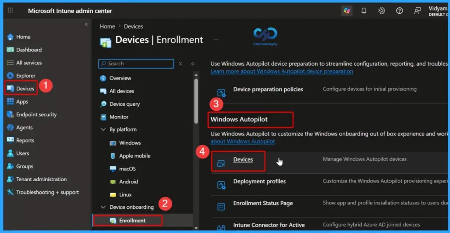The width and height of the screenshot is (450, 233).
Task: Click the Reports icon in the sidebar
Action: click(x=11, y=140)
